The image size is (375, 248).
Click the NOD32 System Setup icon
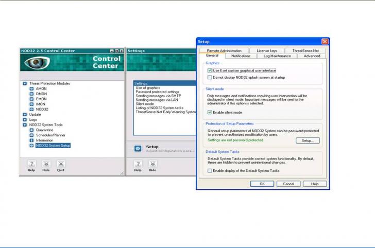pyautogui.click(x=31, y=146)
